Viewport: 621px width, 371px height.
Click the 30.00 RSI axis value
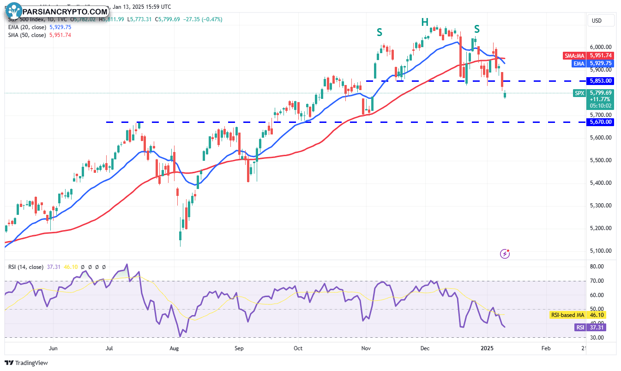(x=597, y=338)
